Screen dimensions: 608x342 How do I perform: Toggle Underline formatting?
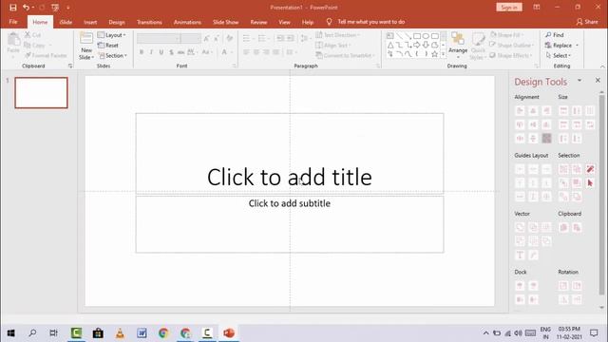tap(161, 52)
